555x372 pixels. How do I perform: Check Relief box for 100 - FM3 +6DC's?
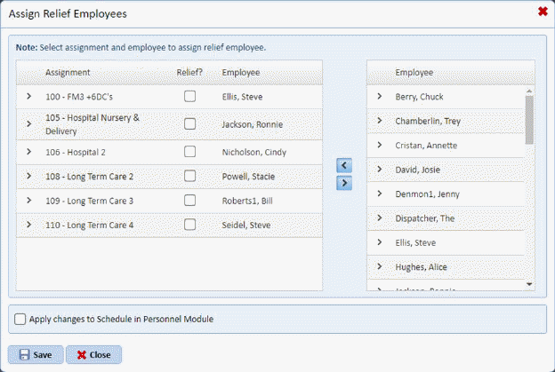tap(189, 97)
